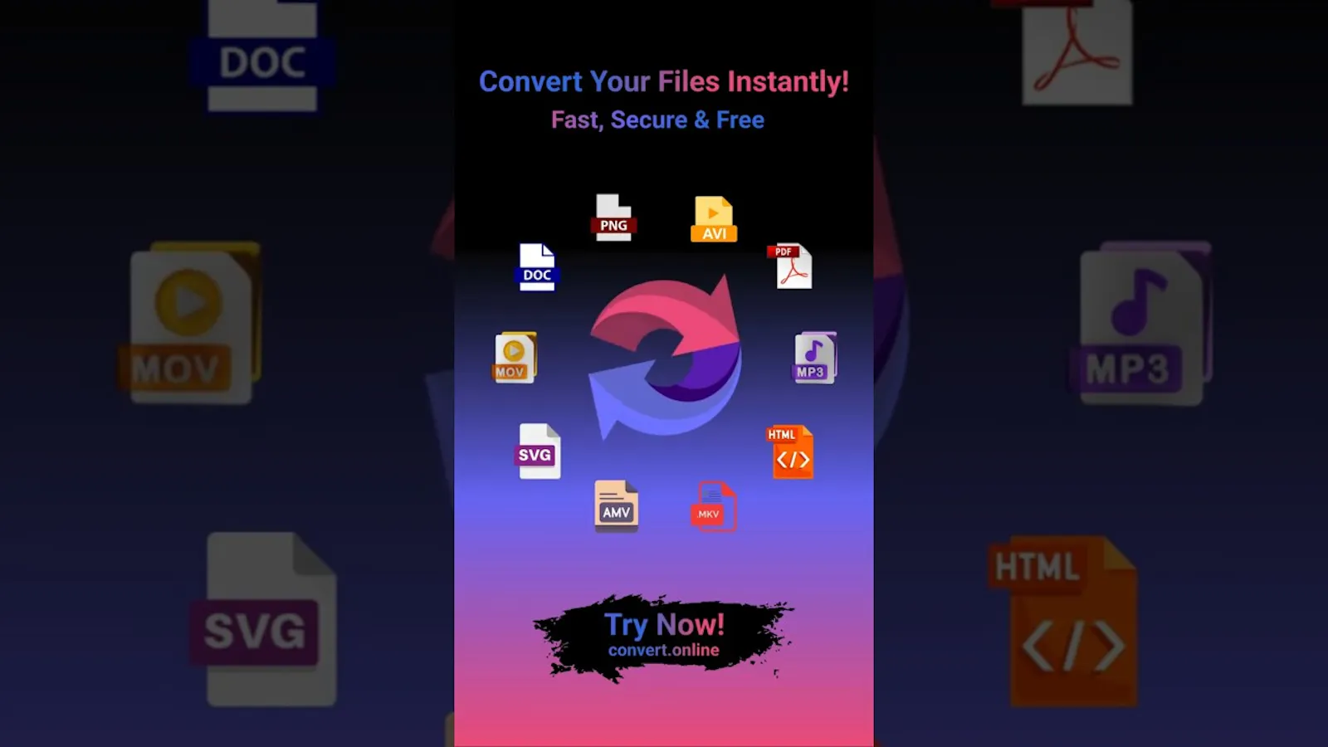Select the AVI video file icon
The image size is (1328, 747).
[714, 219]
